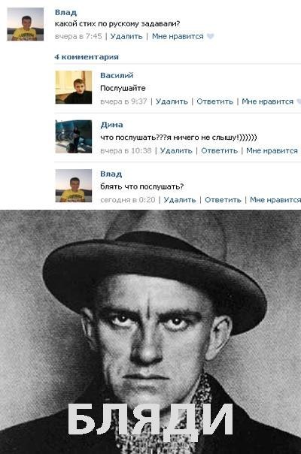This screenshot has width=301, height=454.
Task: Click Ответить on Влад's last comment
Action: (x=223, y=200)
